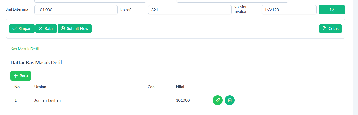Click the Daftar Kas Masuk Detil heading
This screenshot has height=115, width=358.
[x=36, y=63]
